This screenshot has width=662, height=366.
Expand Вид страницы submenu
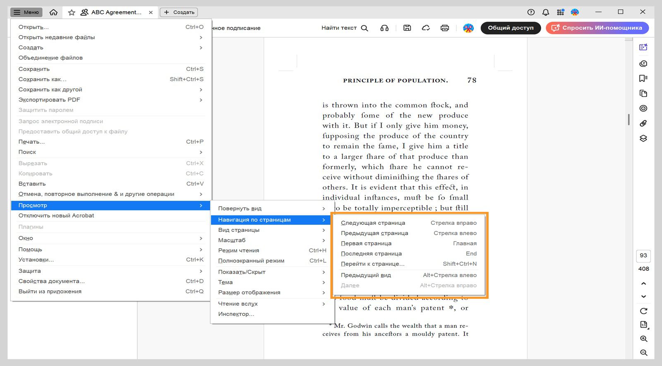pyautogui.click(x=272, y=230)
